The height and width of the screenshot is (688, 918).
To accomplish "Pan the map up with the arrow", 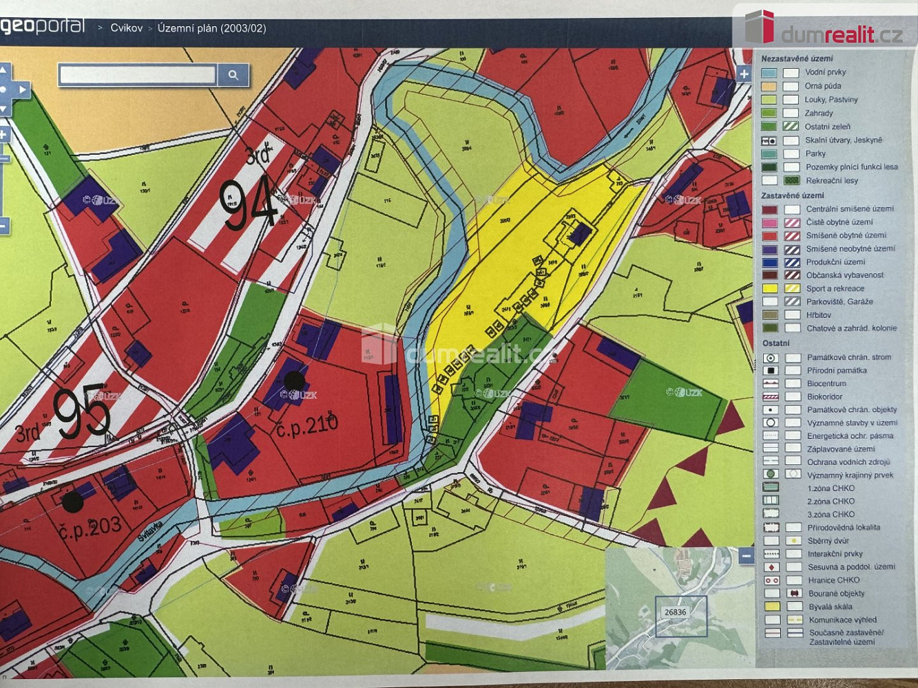I will 3,69.
